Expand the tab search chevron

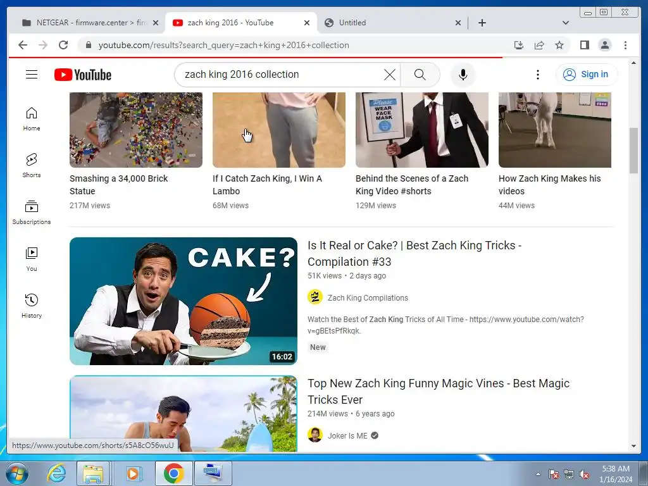click(566, 23)
